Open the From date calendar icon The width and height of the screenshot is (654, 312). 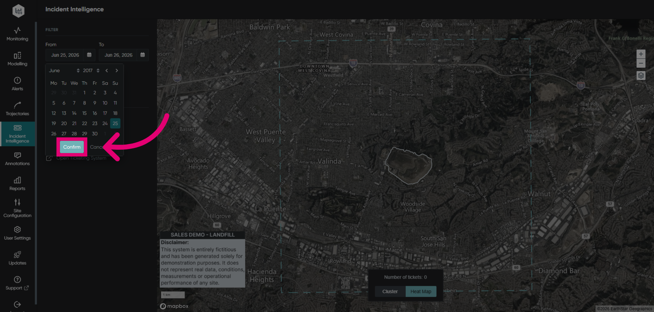[x=89, y=55]
